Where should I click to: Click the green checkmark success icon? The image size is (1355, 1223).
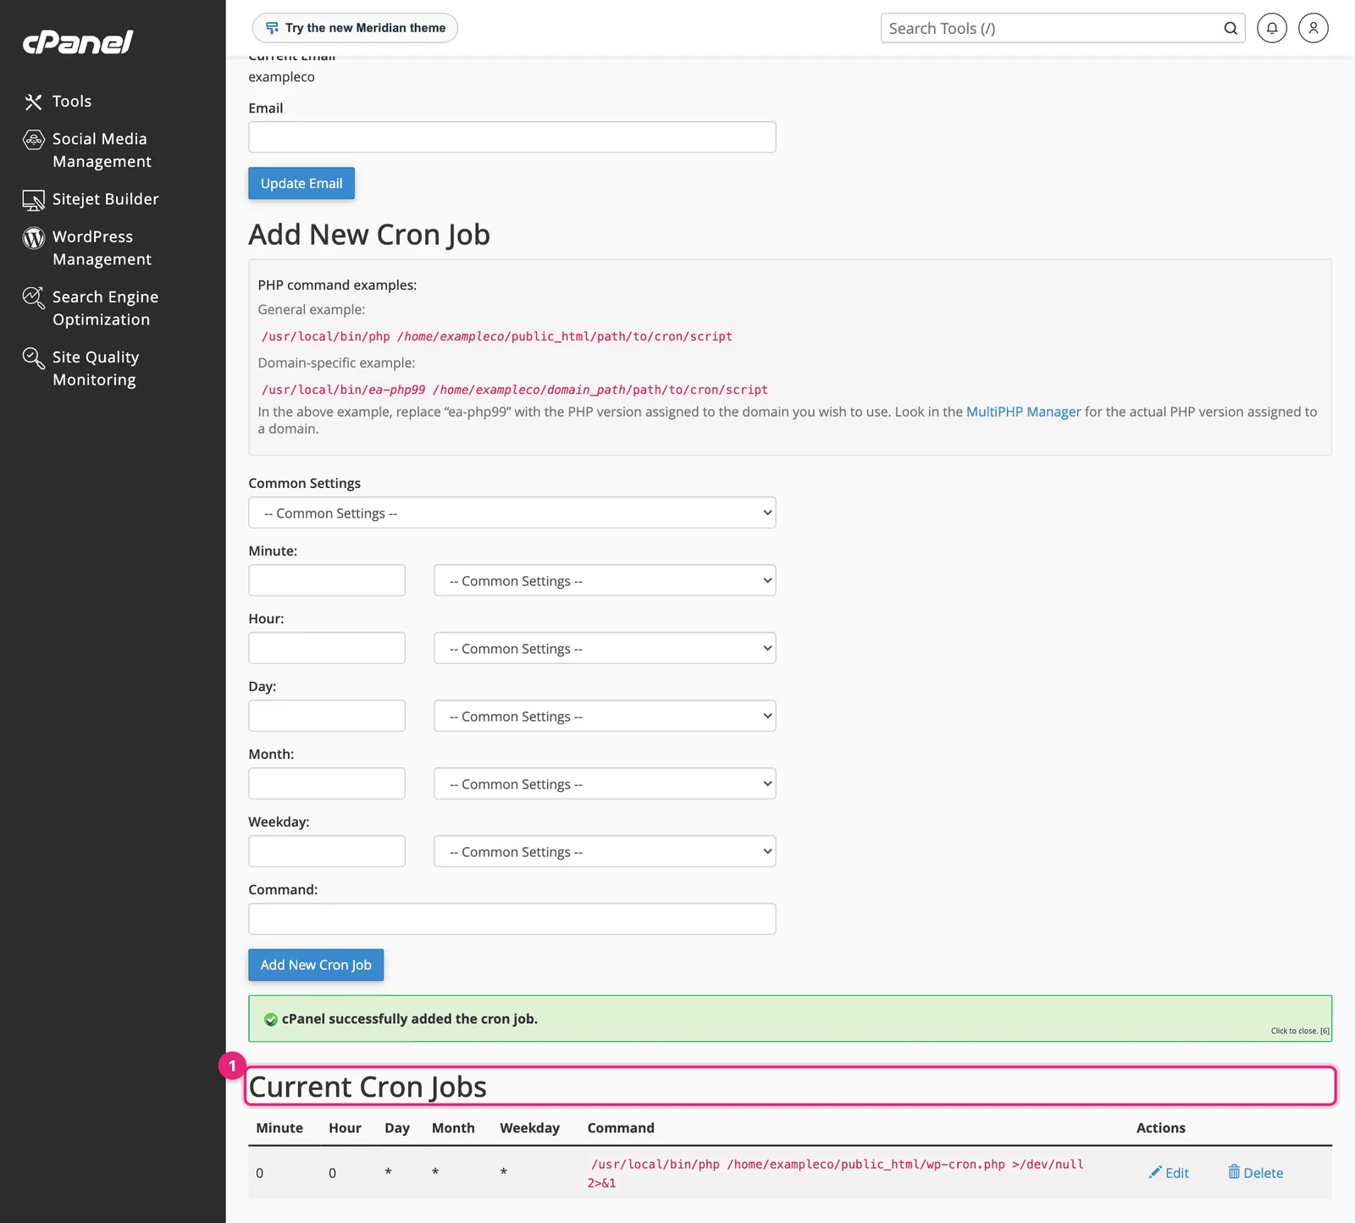click(271, 1019)
